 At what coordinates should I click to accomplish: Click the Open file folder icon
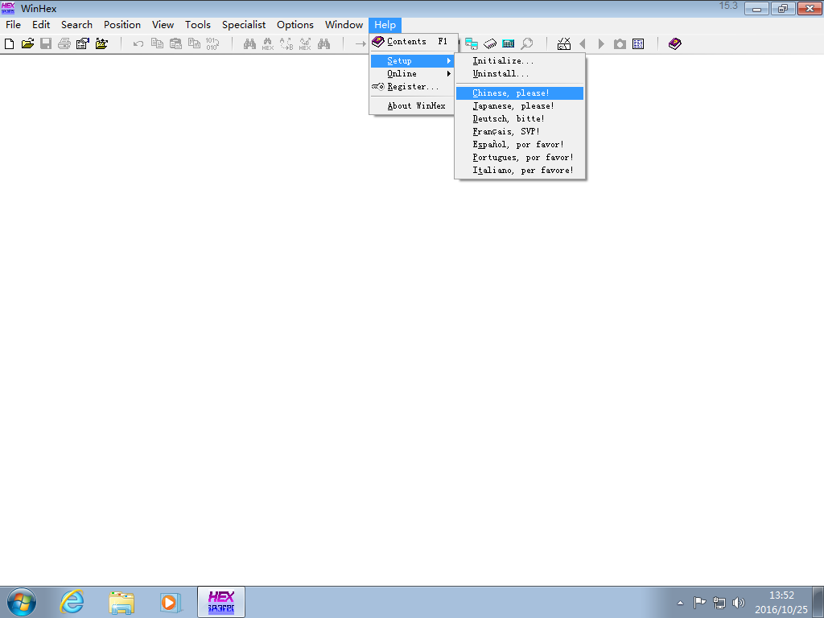click(x=27, y=43)
